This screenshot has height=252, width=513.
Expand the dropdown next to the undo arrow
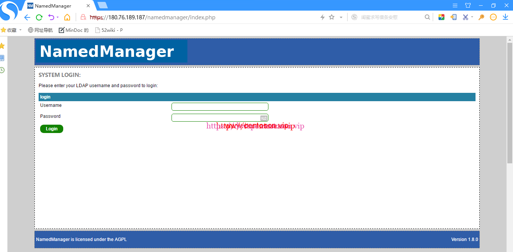click(58, 17)
